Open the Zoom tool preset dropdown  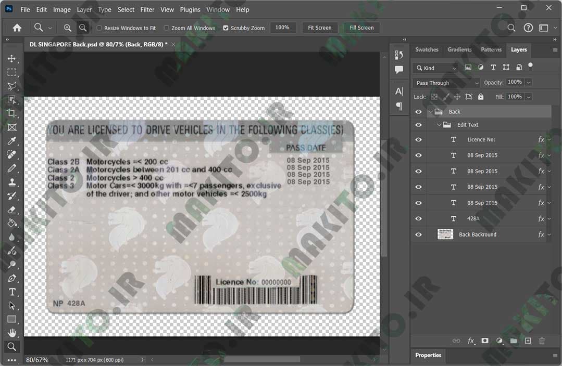[x=50, y=28]
